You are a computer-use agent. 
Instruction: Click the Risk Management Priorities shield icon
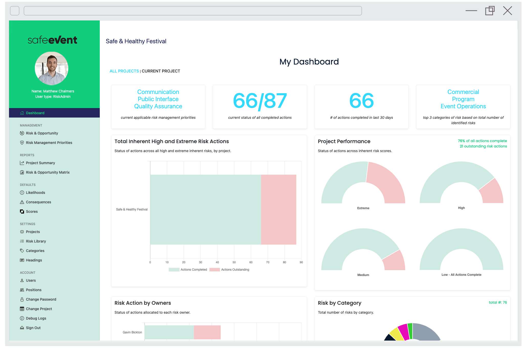(x=22, y=143)
